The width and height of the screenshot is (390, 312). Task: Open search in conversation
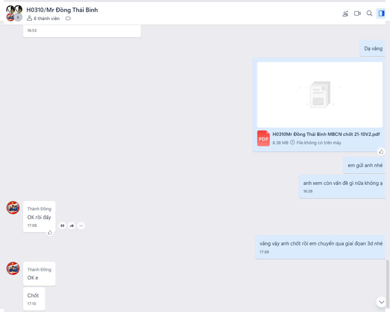coord(369,14)
